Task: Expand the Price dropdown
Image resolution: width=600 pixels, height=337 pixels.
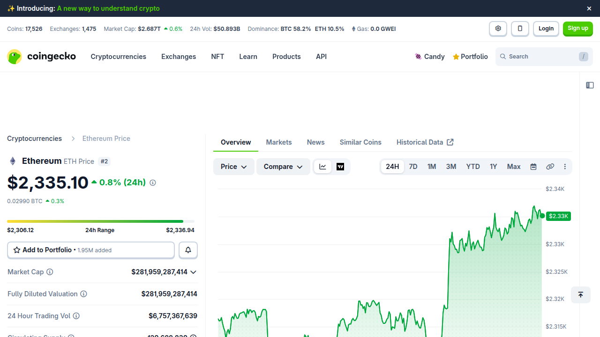Action: point(233,166)
